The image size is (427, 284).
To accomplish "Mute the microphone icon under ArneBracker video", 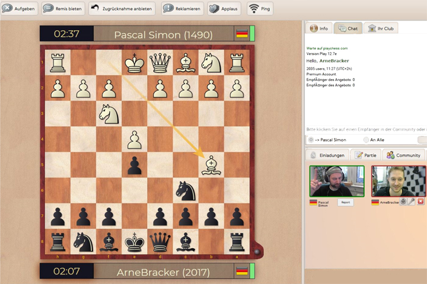I will (x=411, y=202).
